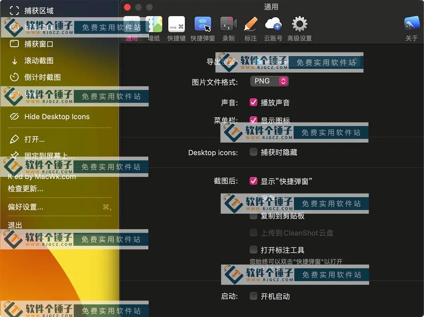
Task: Check the 复制到剪贴板 copy to clipboard box
Action: [253, 216]
